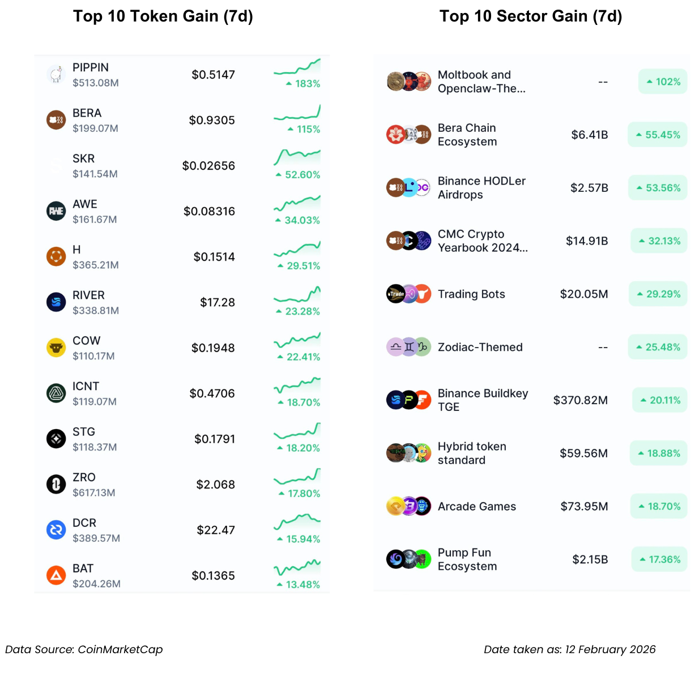
Task: Click the PIPPIN token icon
Action: click(56, 75)
